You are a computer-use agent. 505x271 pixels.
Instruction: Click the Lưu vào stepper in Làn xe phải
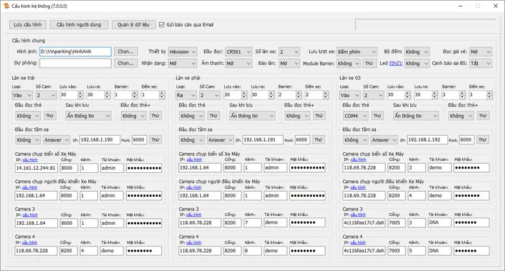(x=231, y=94)
